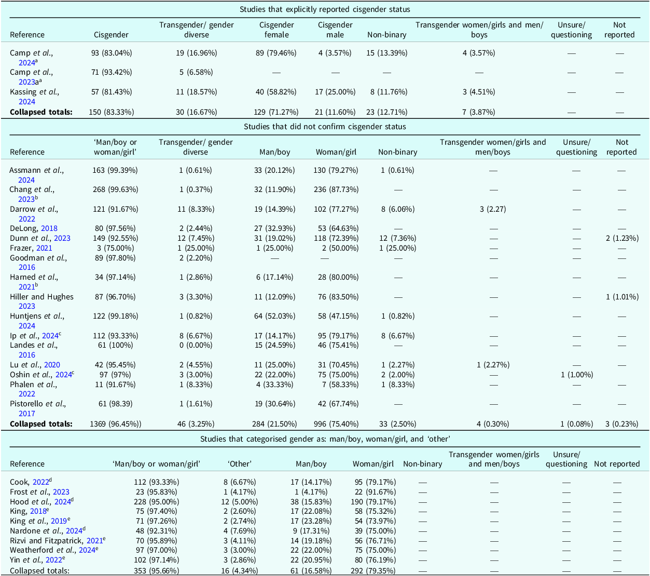Open the 2023 citation for Camp et al. 2023a
Viewport: 650px width, 576px height.
(27, 82)
